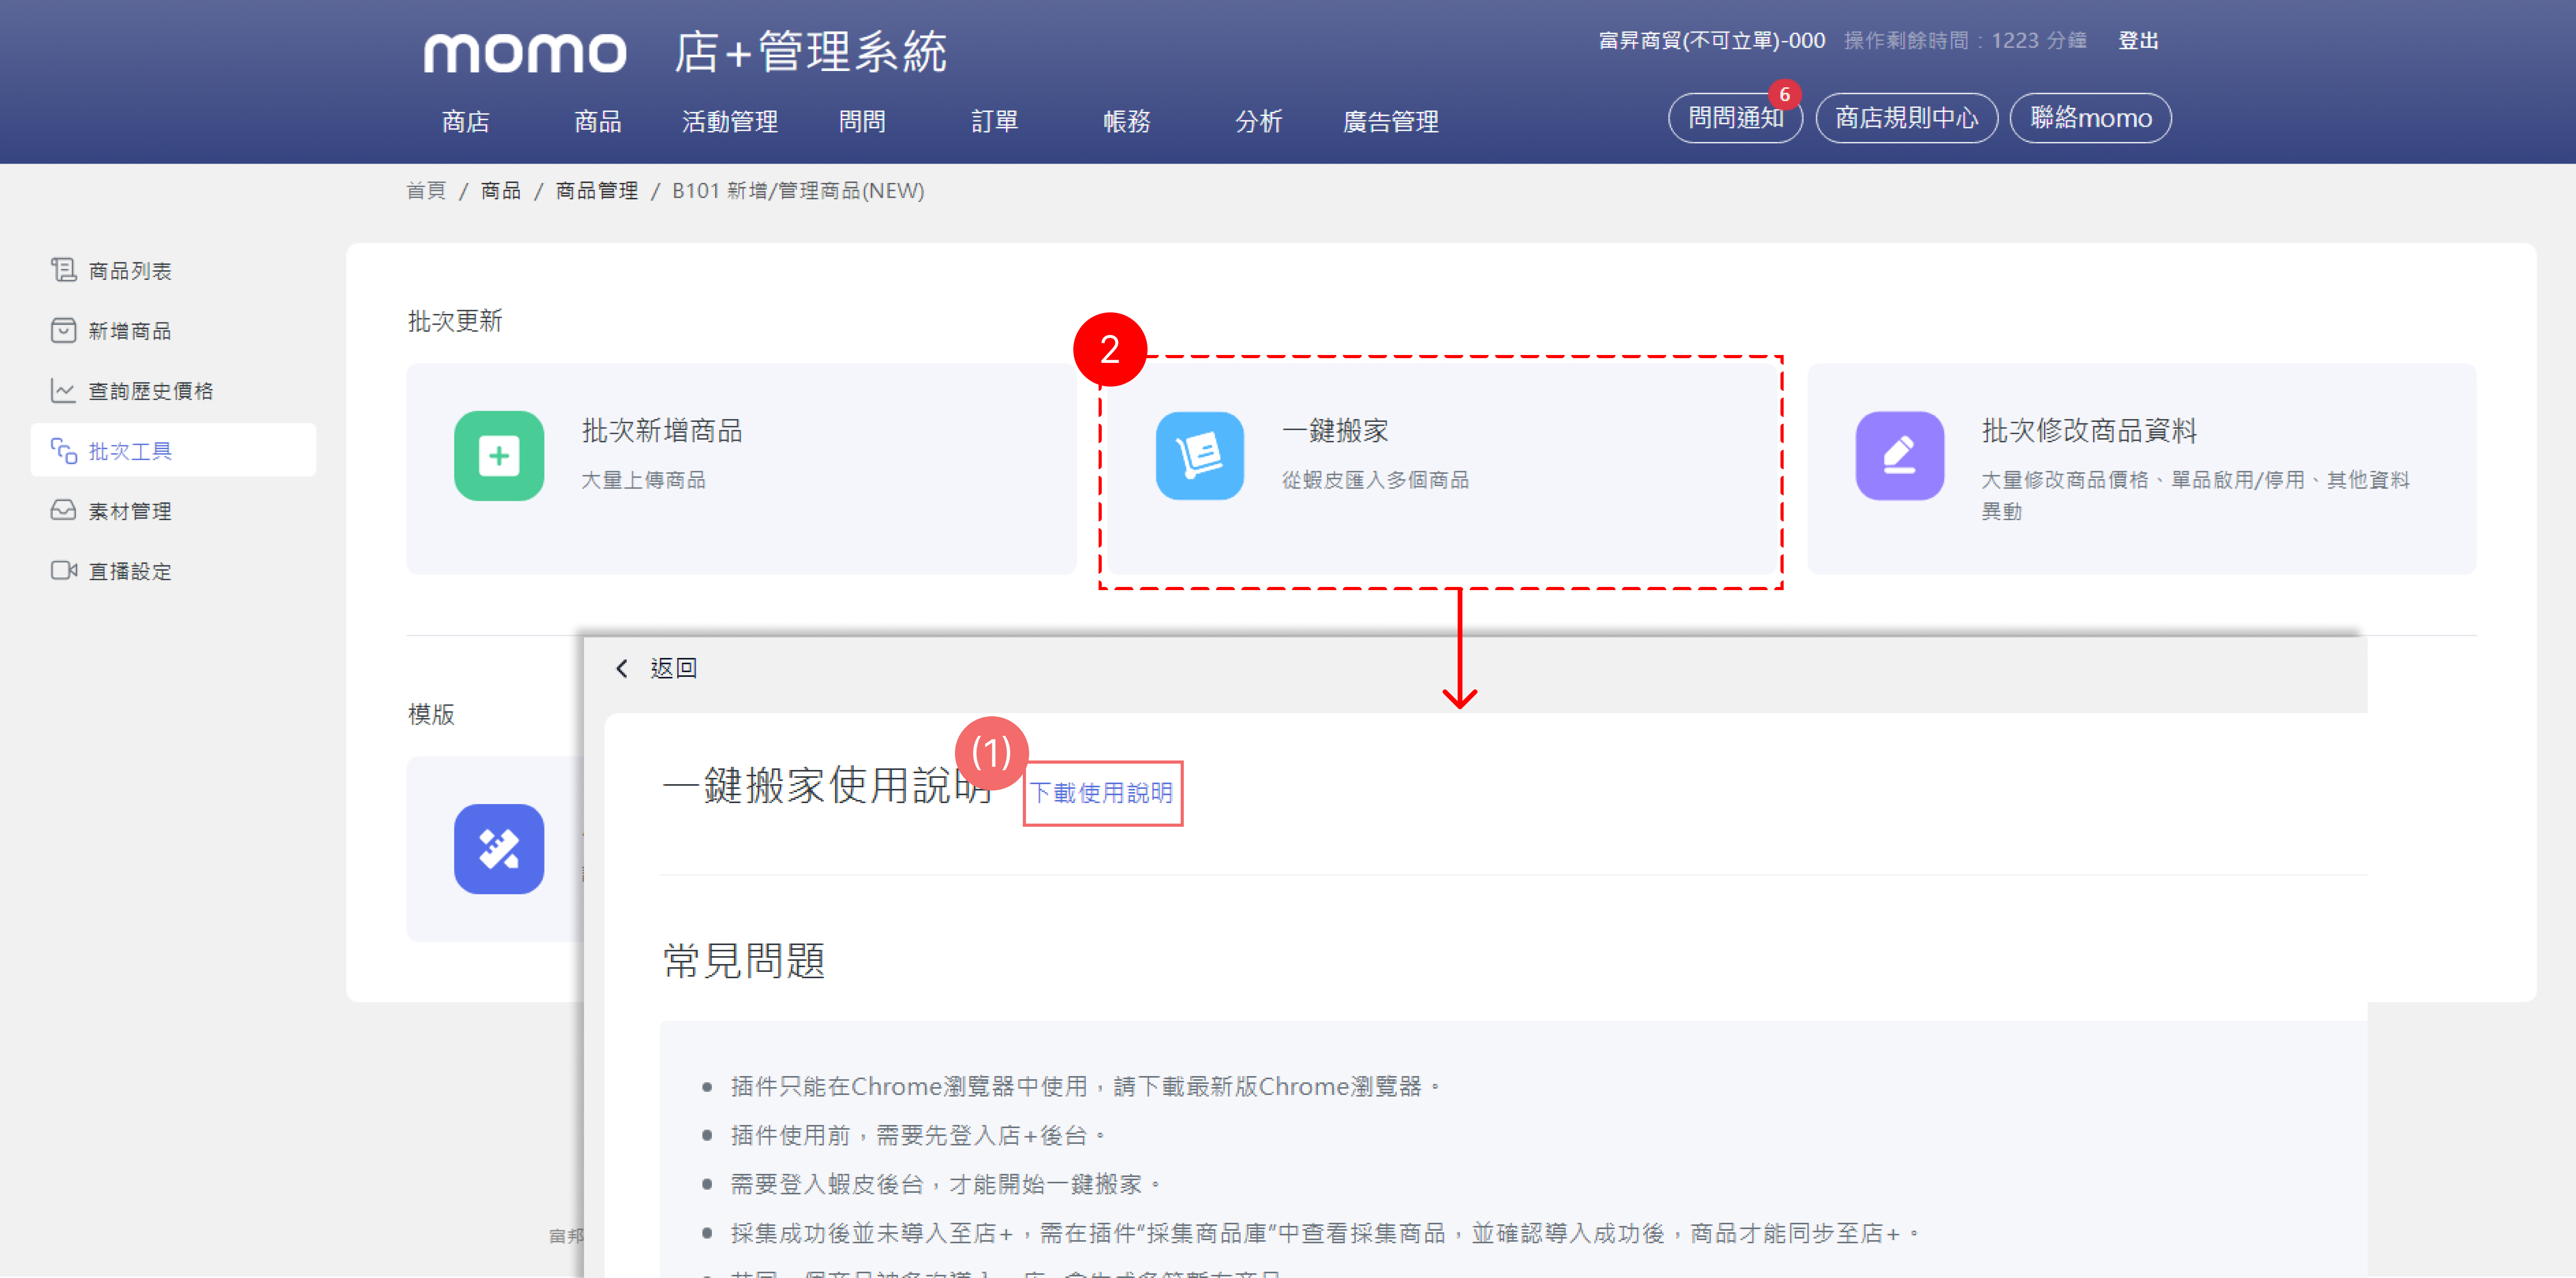Click the 店+管理系統 title
Screen dimensions: 2576x1278
[x=811, y=51]
